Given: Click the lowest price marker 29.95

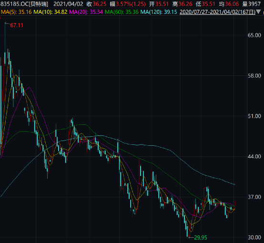Looking at the screenshot, I should (x=201, y=238).
